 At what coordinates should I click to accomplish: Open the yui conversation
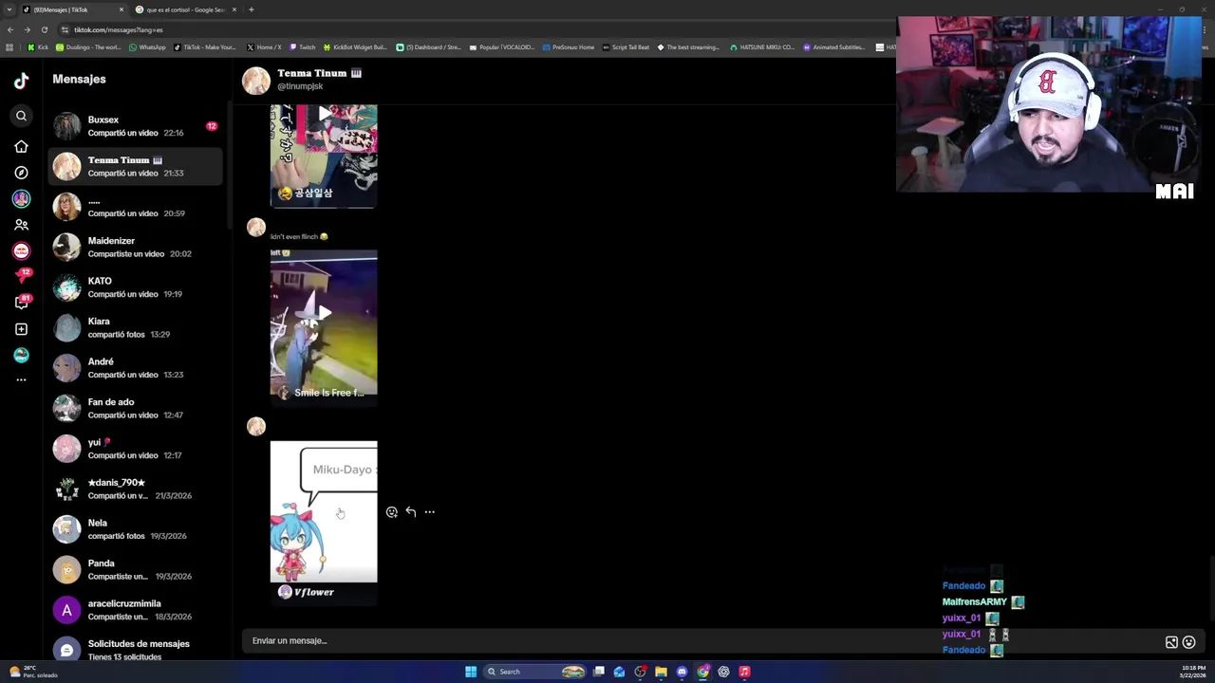coord(137,449)
